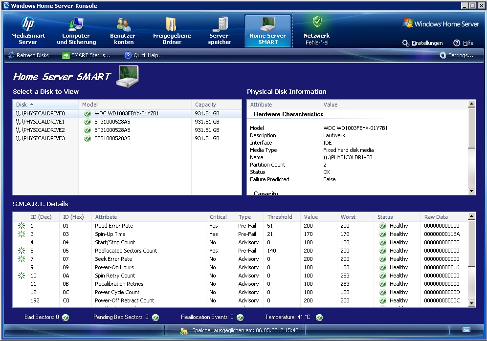Click Bad Sectors green check icon
Screen dimensions: 487x341
[x=66, y=318]
